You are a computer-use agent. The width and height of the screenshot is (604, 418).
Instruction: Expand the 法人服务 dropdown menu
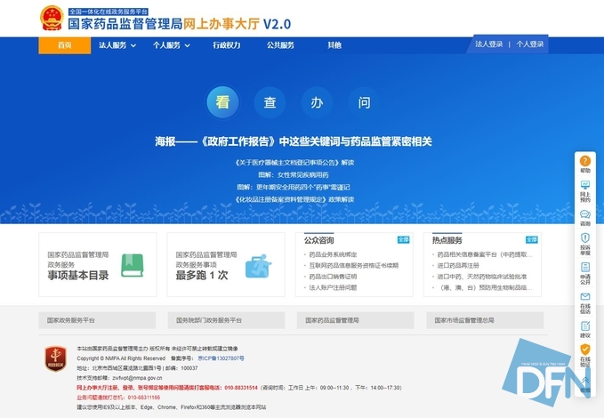point(117,45)
